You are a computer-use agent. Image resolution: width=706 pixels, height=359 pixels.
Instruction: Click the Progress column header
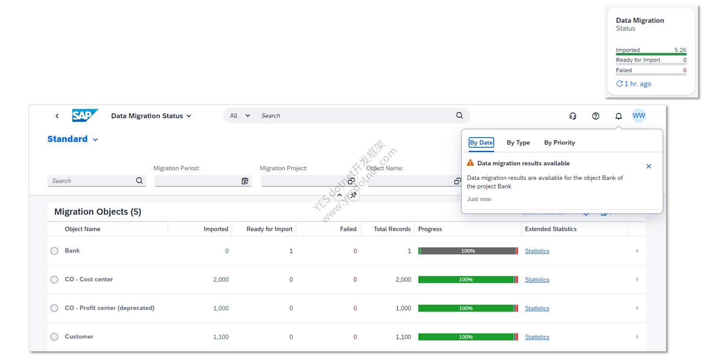430,229
